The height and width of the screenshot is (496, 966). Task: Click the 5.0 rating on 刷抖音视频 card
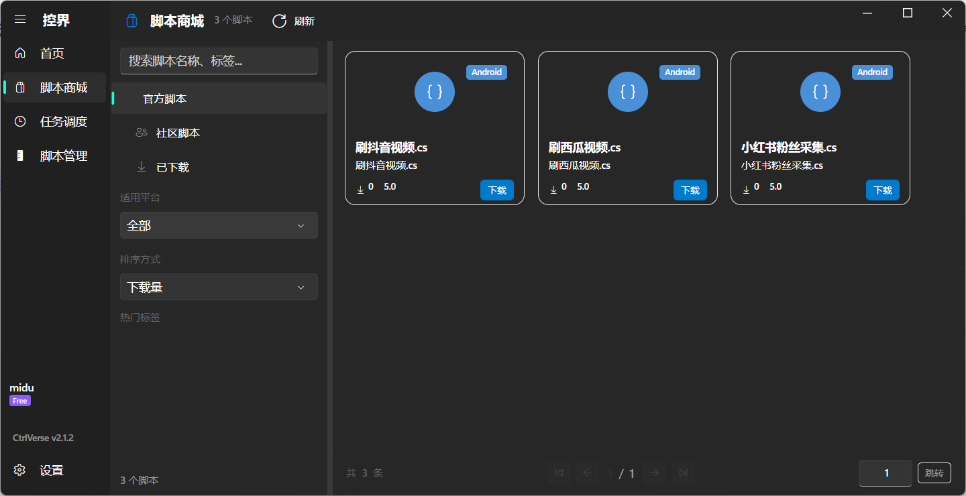pyautogui.click(x=390, y=186)
